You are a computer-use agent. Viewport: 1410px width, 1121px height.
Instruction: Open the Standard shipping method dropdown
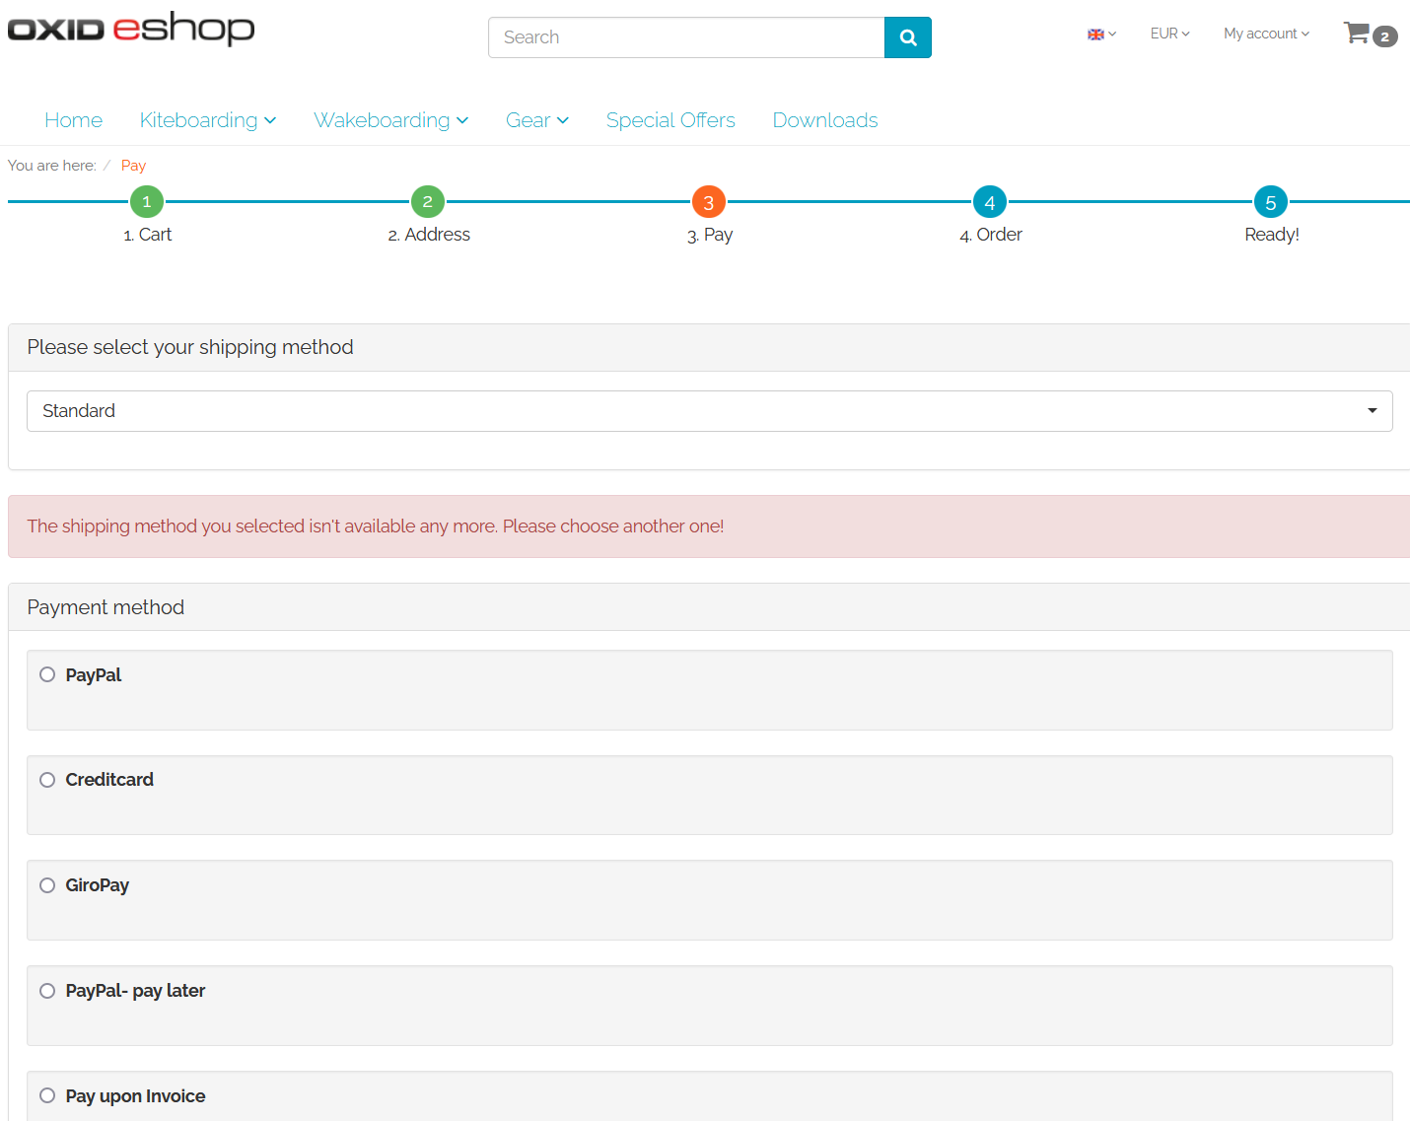pyautogui.click(x=709, y=411)
